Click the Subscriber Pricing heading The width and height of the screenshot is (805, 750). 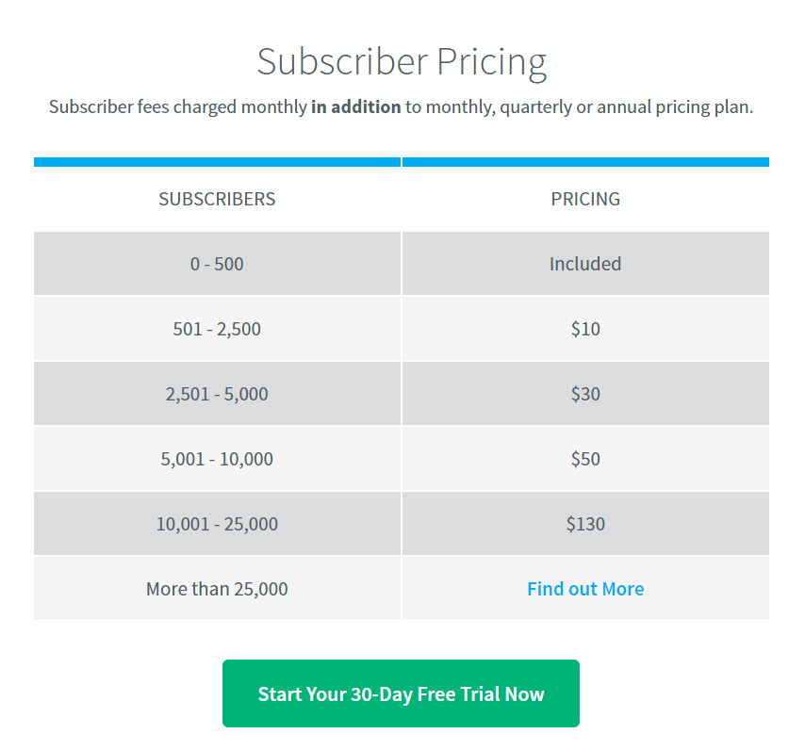pyautogui.click(x=402, y=62)
